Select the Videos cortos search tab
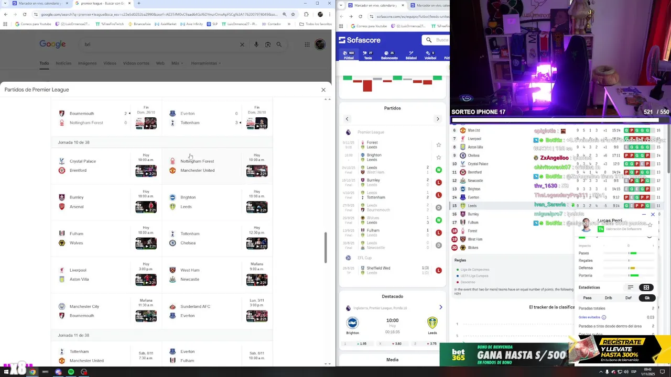671x377 pixels. click(136, 63)
